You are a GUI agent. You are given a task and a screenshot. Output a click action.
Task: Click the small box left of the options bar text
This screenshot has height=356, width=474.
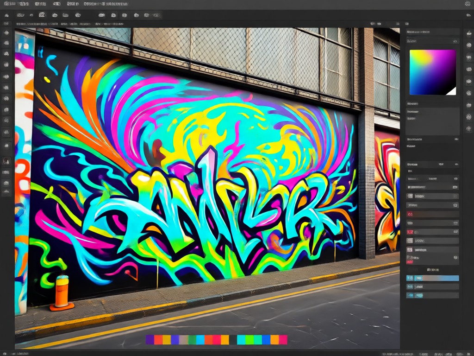(x=6, y=24)
